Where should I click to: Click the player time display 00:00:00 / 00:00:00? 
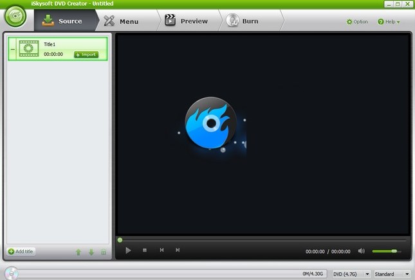point(327,252)
